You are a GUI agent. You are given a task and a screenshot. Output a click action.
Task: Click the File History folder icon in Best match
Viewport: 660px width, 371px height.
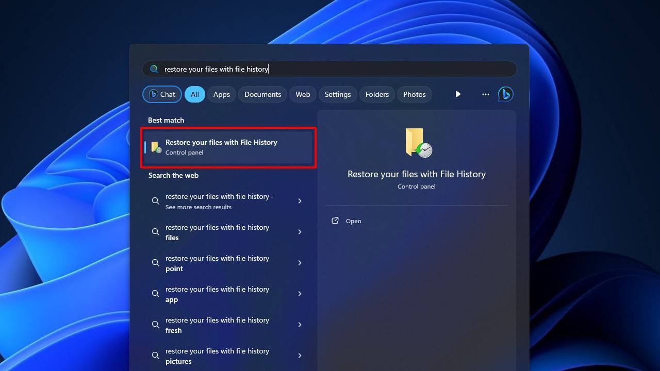pos(156,147)
